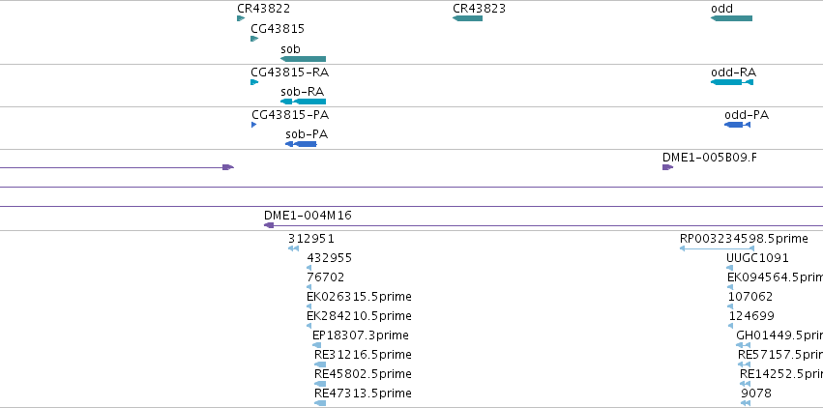Screen dimensions: 823x408
Task: Select the sob-RA label
Action: (303, 92)
